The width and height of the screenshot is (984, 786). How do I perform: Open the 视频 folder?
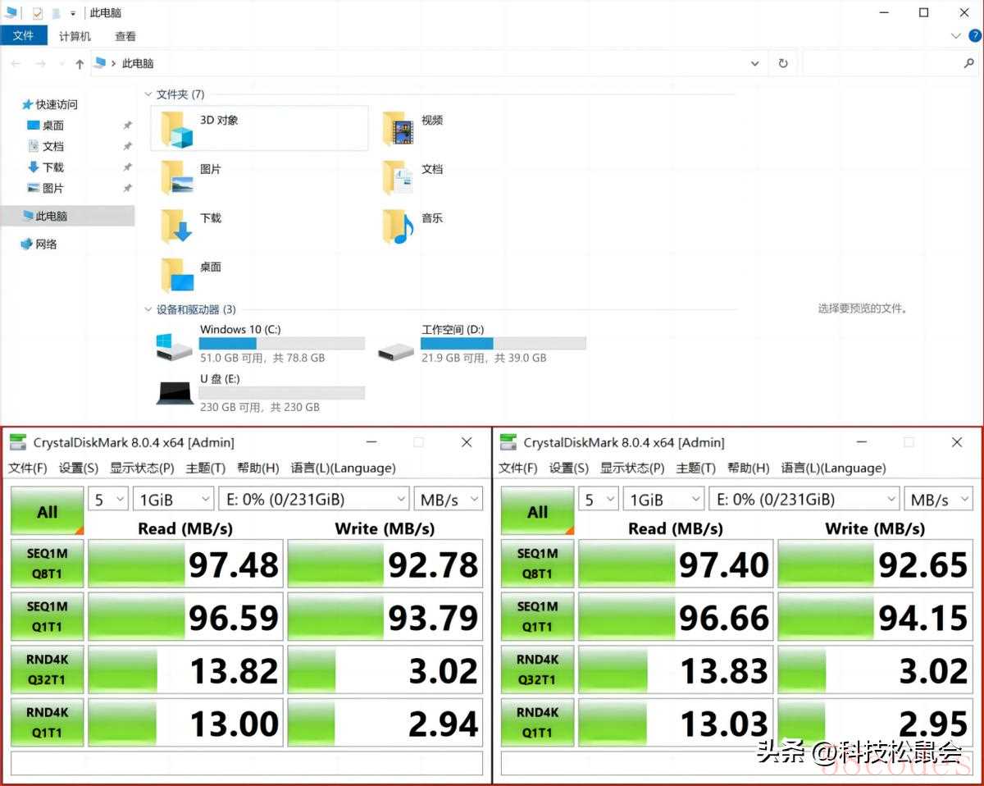(412, 128)
